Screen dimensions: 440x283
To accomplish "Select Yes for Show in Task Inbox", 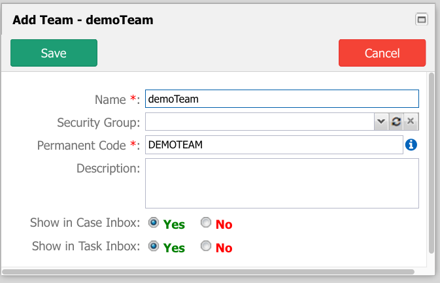I will point(154,246).
